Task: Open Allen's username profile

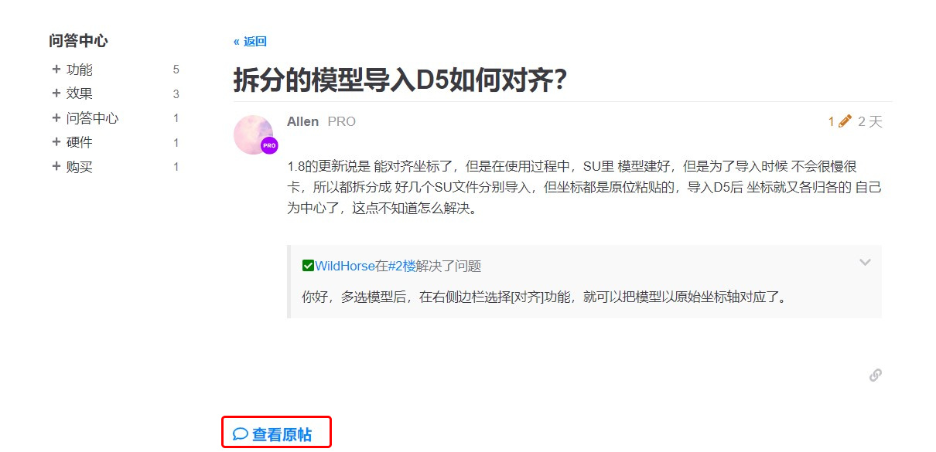Action: [302, 121]
